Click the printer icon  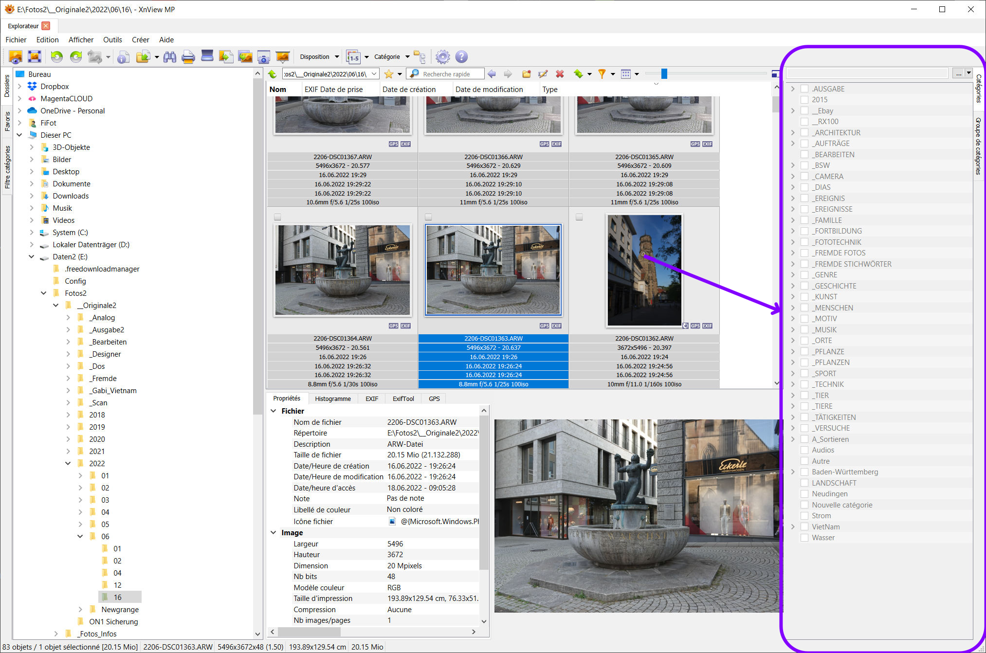(188, 57)
